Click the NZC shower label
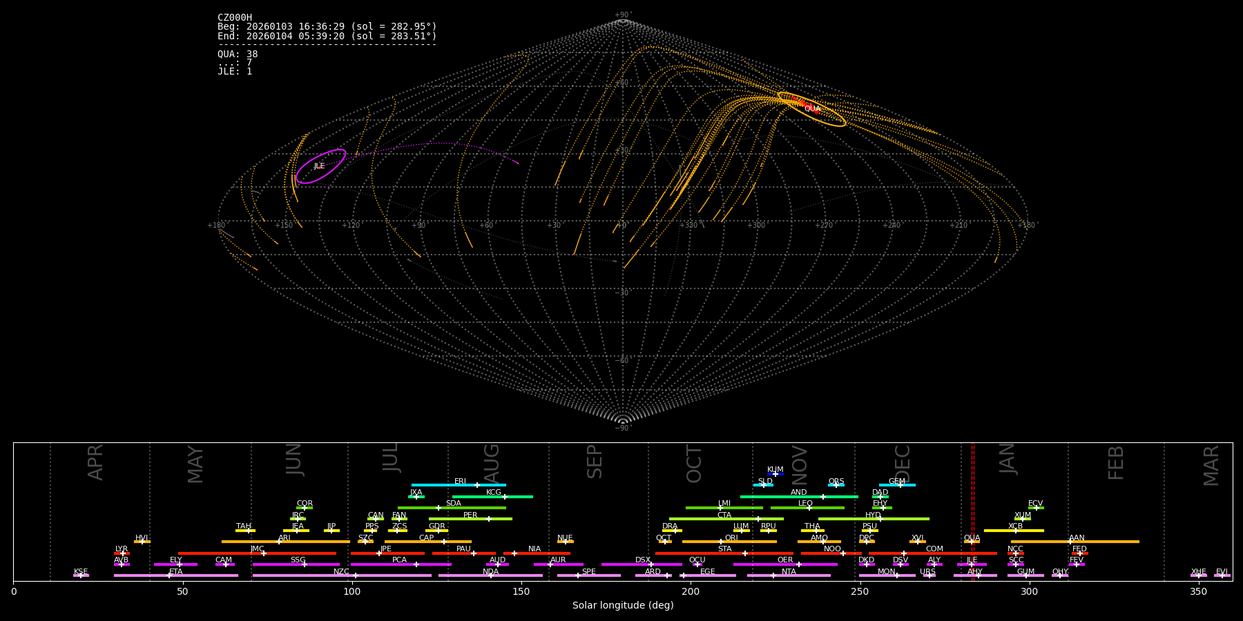The image size is (1243, 621). pos(341,571)
